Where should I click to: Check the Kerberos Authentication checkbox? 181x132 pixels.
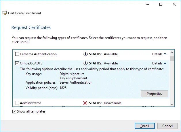[17, 54]
